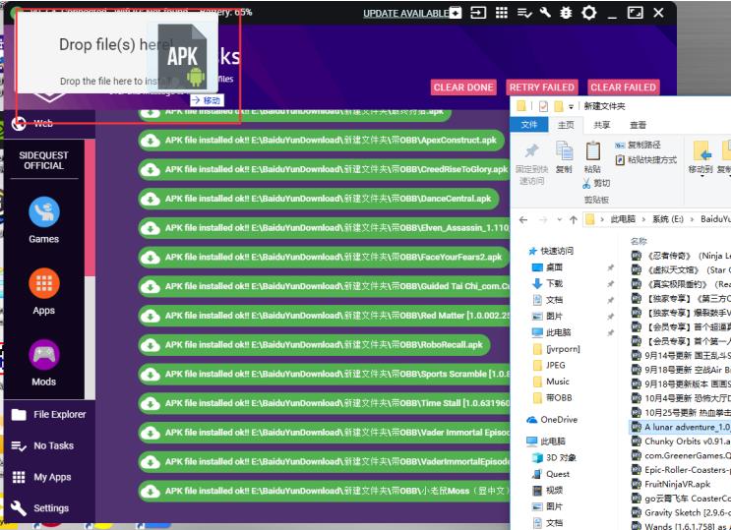Select the file com.GreenerGames
731x530 pixels.
click(681, 456)
